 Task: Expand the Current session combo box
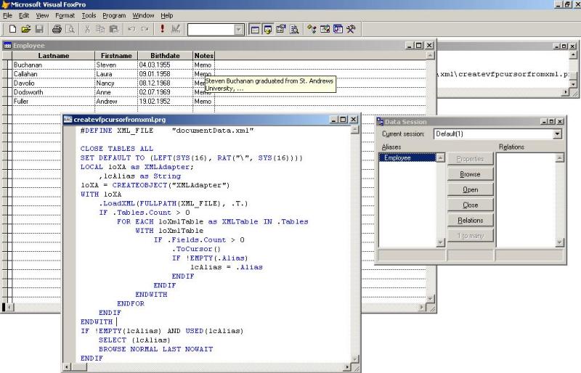557,134
